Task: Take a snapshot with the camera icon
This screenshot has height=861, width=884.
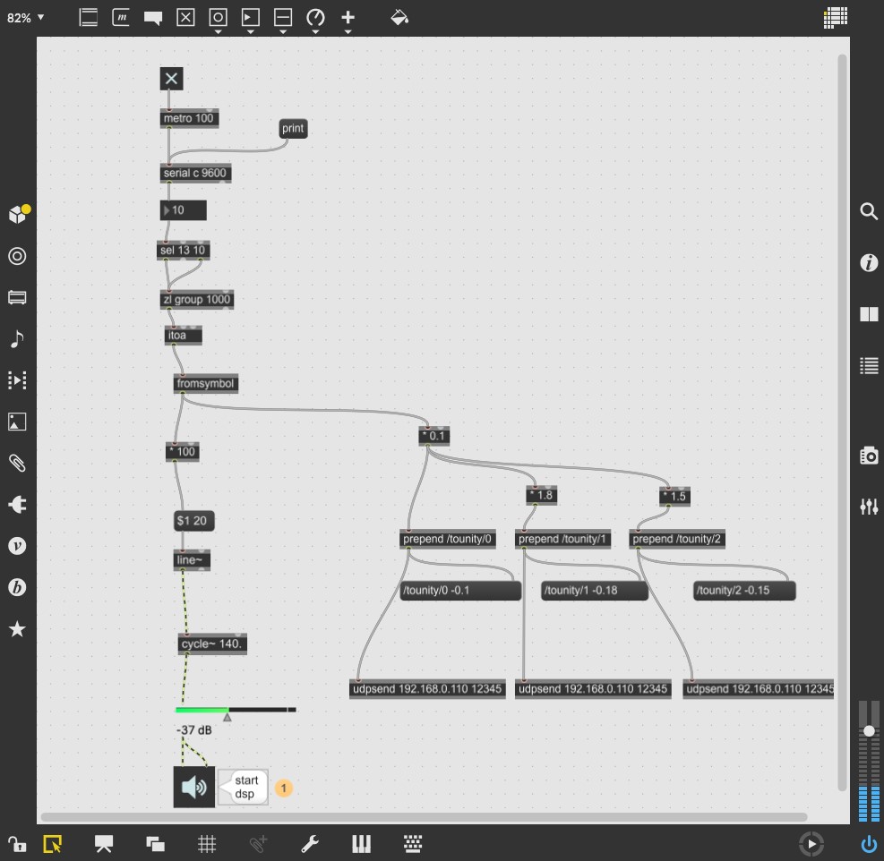Action: coord(868,456)
